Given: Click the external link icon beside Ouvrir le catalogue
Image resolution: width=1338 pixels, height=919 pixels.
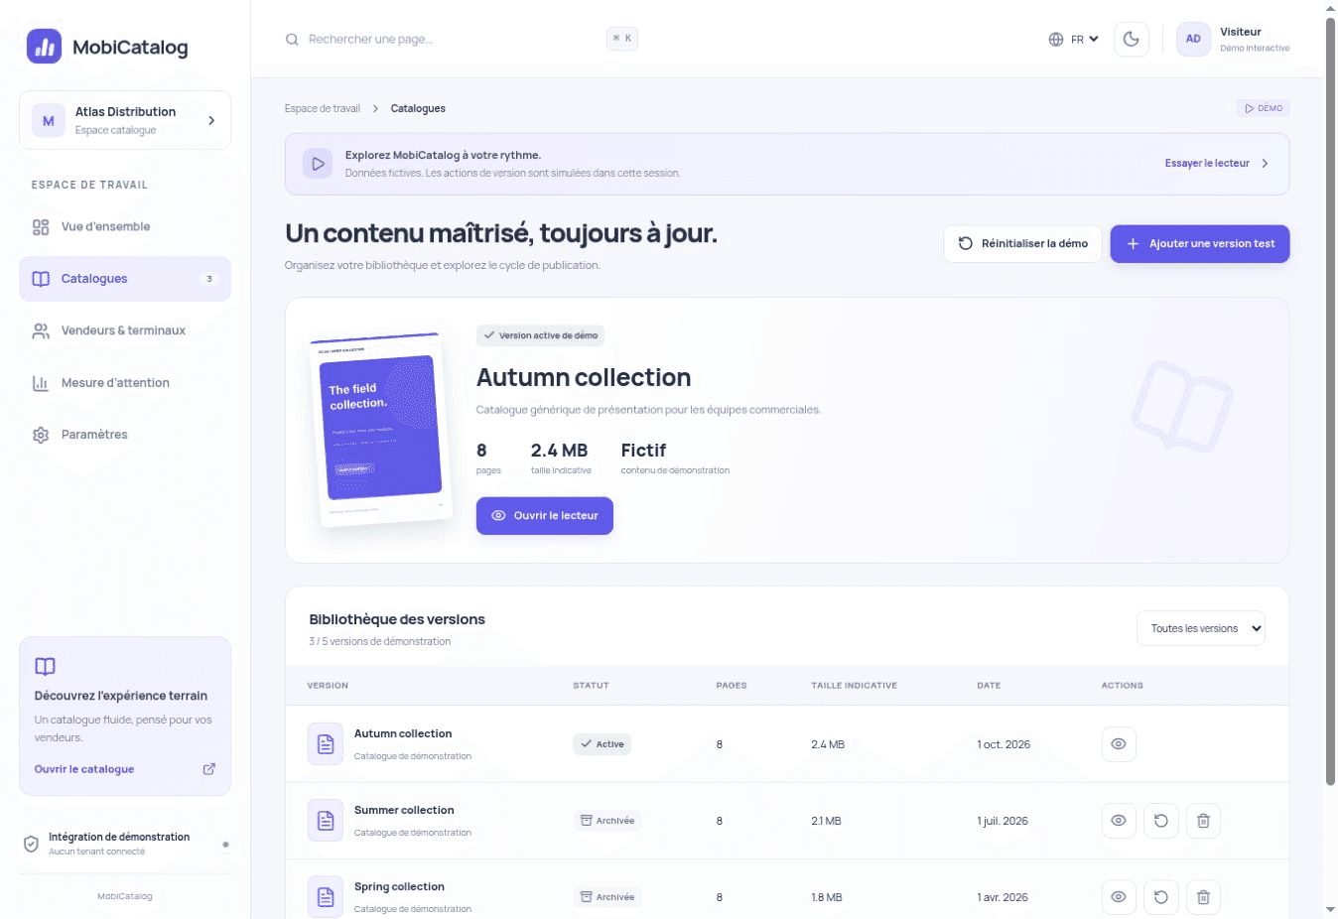Looking at the screenshot, I should [209, 769].
